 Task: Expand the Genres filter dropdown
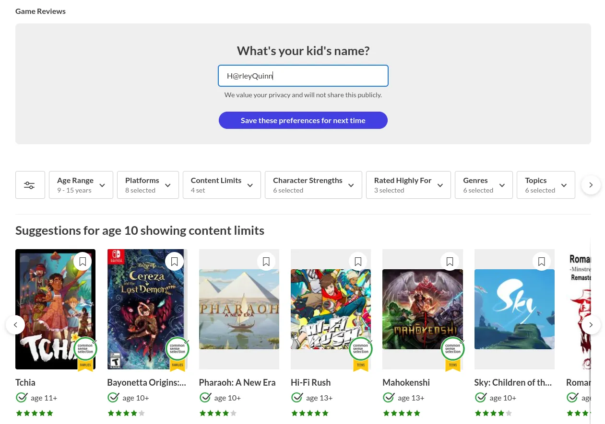click(484, 185)
